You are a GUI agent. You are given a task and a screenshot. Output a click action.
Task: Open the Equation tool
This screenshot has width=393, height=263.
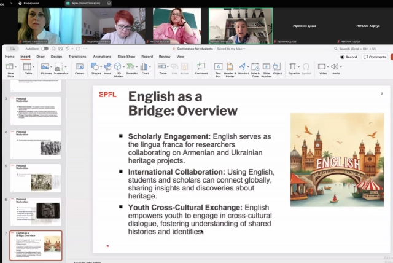pyautogui.click(x=294, y=67)
